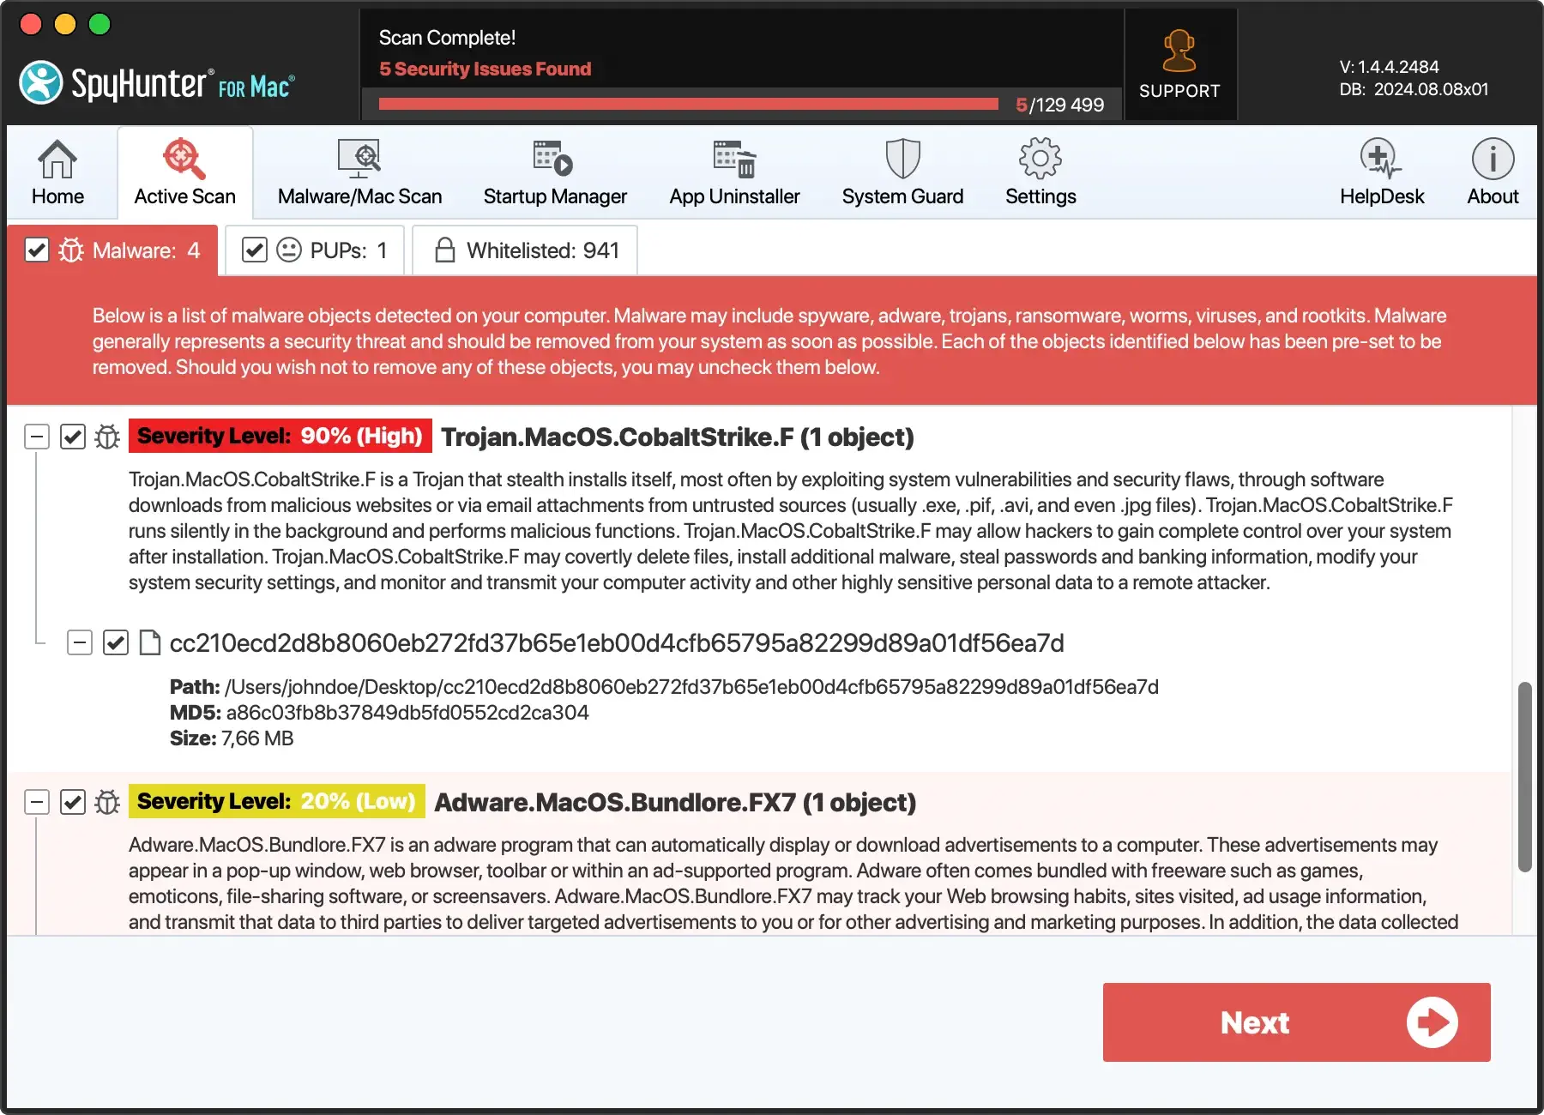This screenshot has height=1115, width=1544.
Task: Click the Size: 7,66 MB text
Action: coord(232,738)
